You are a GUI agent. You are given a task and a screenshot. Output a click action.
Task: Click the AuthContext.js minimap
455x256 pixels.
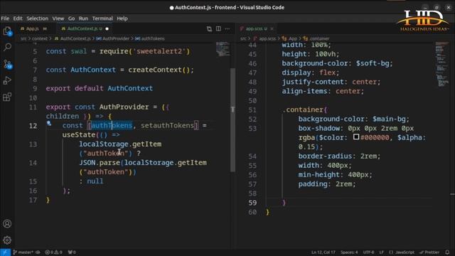(223, 49)
